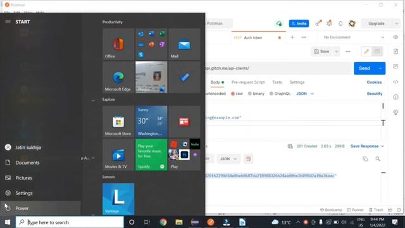Send the request
This screenshot has width=405, height=228.
[x=364, y=68]
